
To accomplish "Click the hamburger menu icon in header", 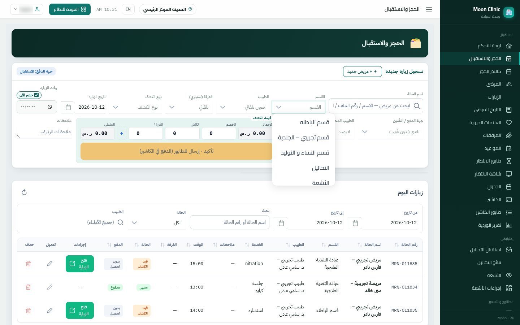I will click(429, 9).
